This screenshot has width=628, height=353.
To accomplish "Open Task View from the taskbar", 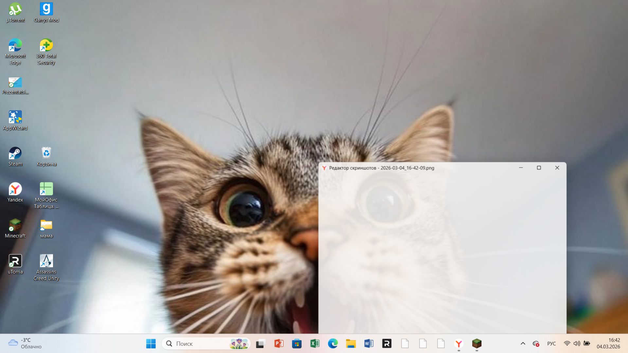I will 260,344.
